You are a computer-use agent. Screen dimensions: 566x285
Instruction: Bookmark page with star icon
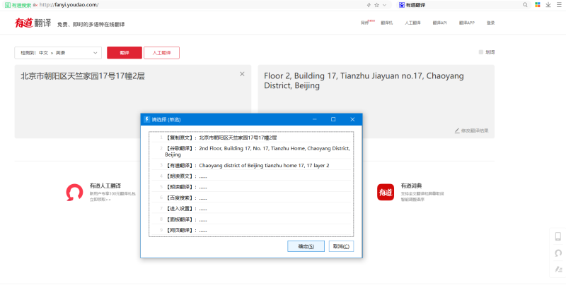(377, 5)
